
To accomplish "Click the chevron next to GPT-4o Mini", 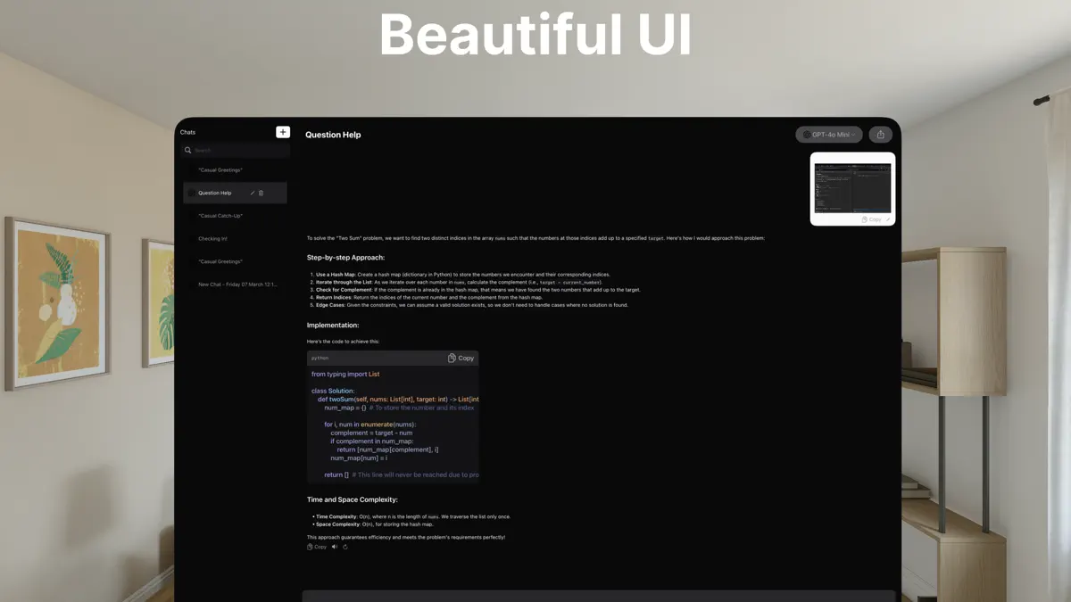I will 853,134.
